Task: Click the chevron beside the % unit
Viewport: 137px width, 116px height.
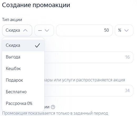Action: click(126, 30)
